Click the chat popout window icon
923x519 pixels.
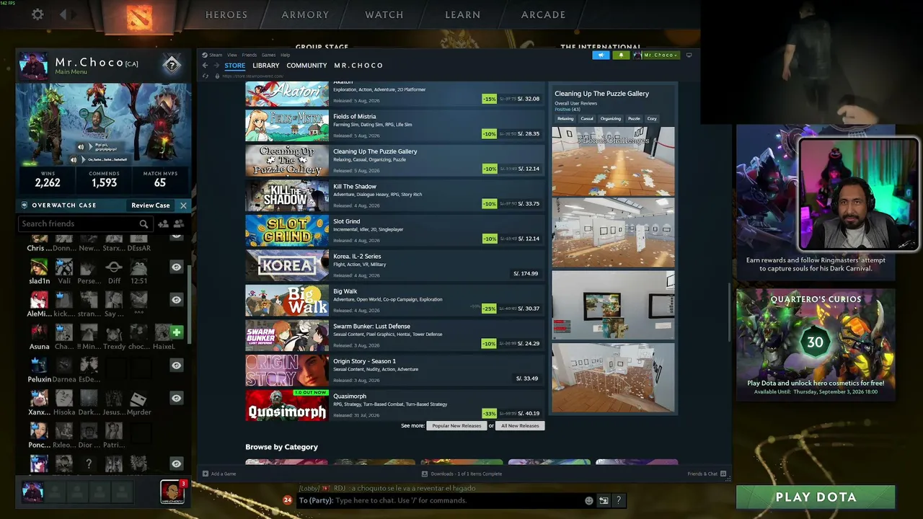(x=604, y=500)
